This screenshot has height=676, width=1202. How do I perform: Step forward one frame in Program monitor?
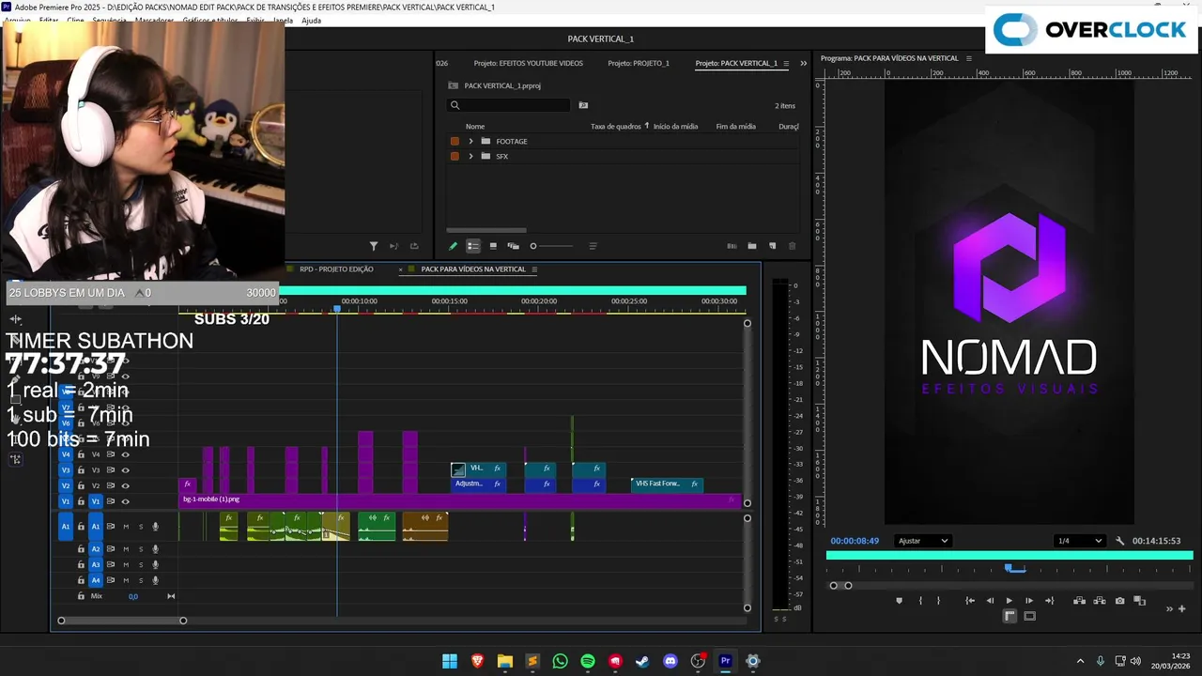click(1029, 601)
